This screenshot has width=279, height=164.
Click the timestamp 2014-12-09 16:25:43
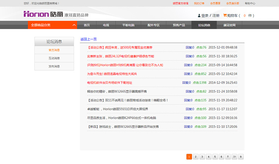(x=223, y=83)
